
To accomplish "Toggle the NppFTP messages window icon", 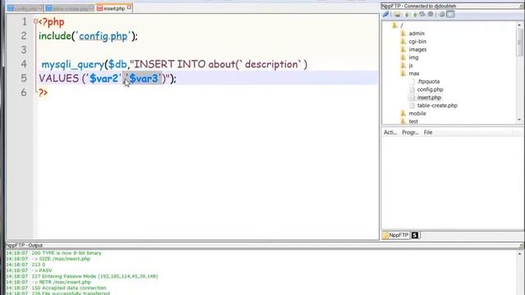I will (450, 14).
